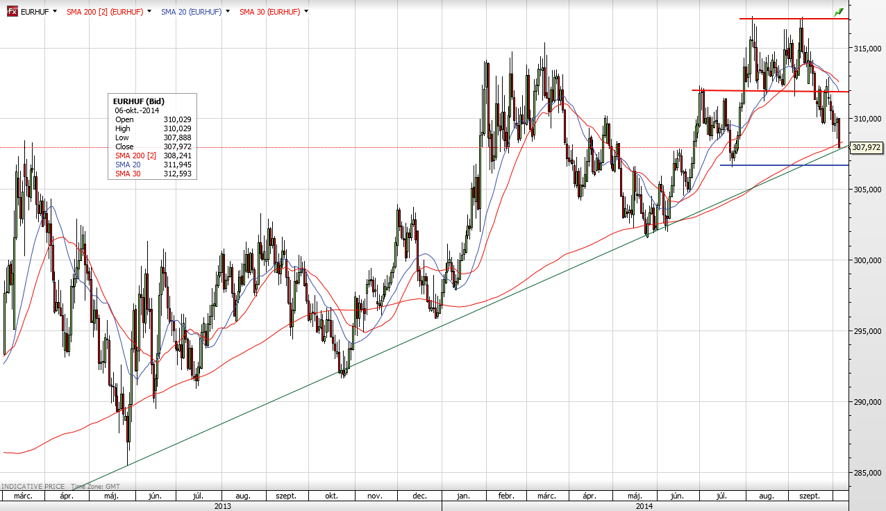
Task: Click the SMA 200 [2] value 308,241
Action: 177,156
